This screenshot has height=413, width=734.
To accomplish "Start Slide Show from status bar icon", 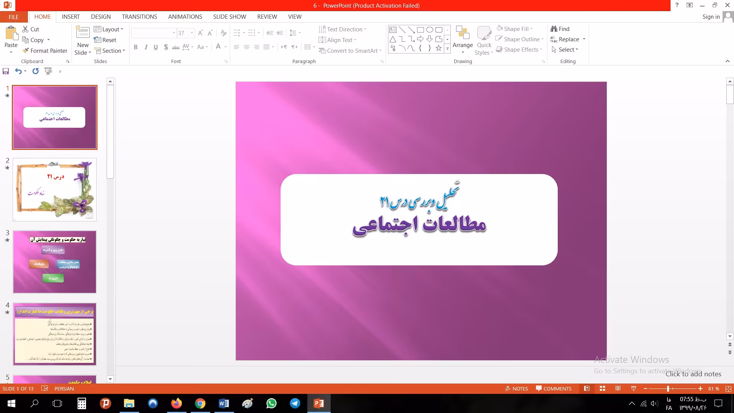I will [633, 389].
